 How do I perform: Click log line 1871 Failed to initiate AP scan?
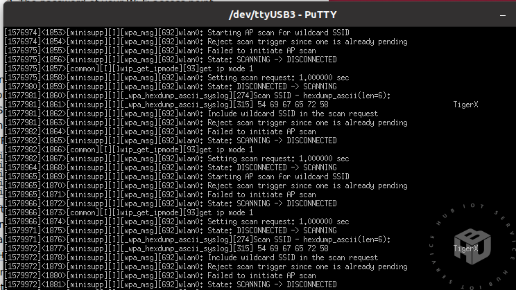(x=160, y=194)
